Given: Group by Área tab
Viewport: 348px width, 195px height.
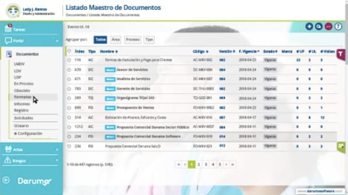Looking at the screenshot, I should pos(116,40).
